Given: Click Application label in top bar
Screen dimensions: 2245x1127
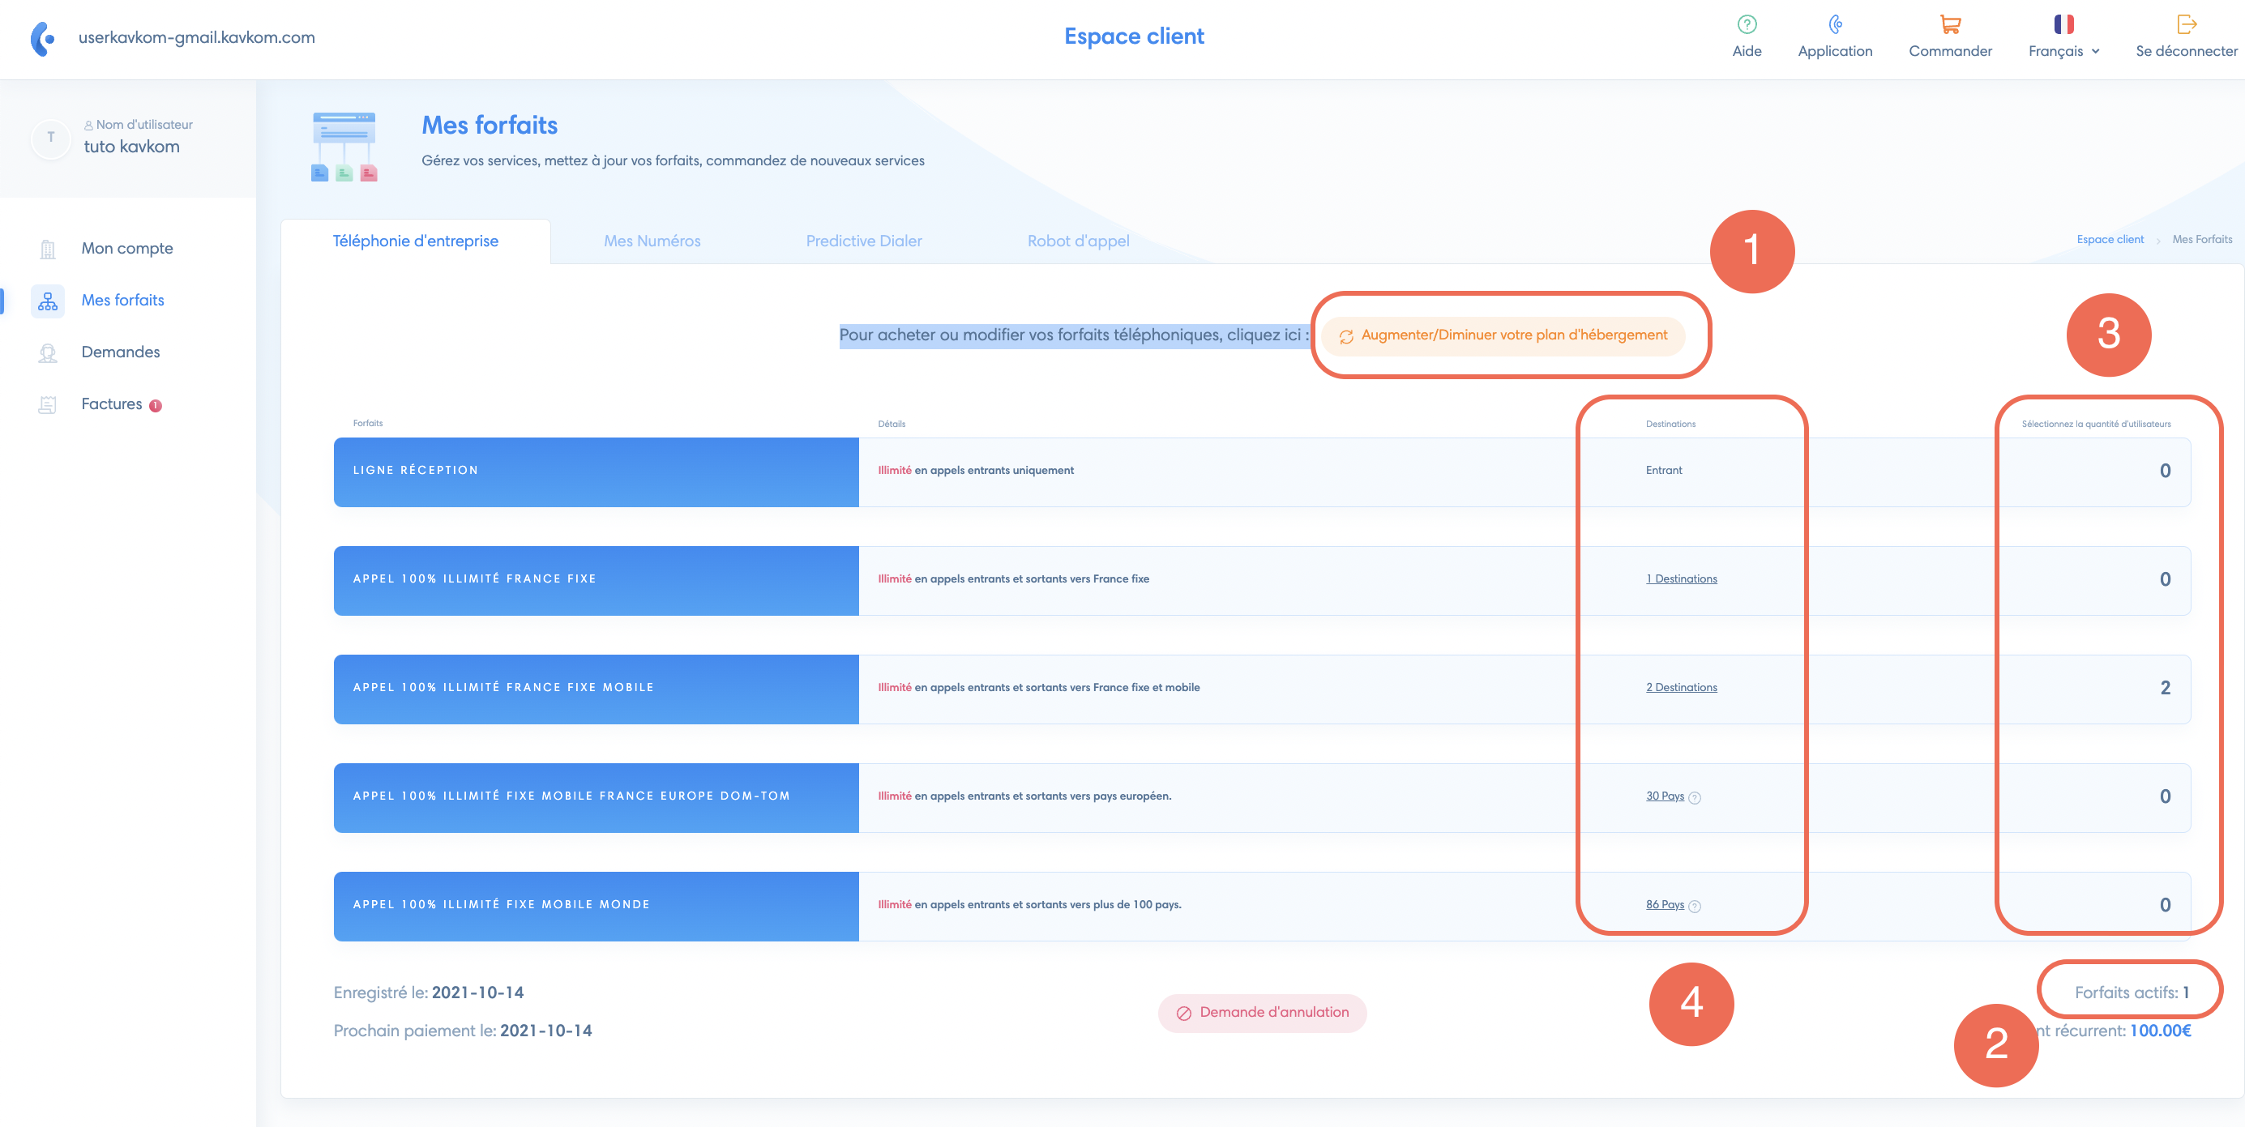Looking at the screenshot, I should pos(1835,51).
